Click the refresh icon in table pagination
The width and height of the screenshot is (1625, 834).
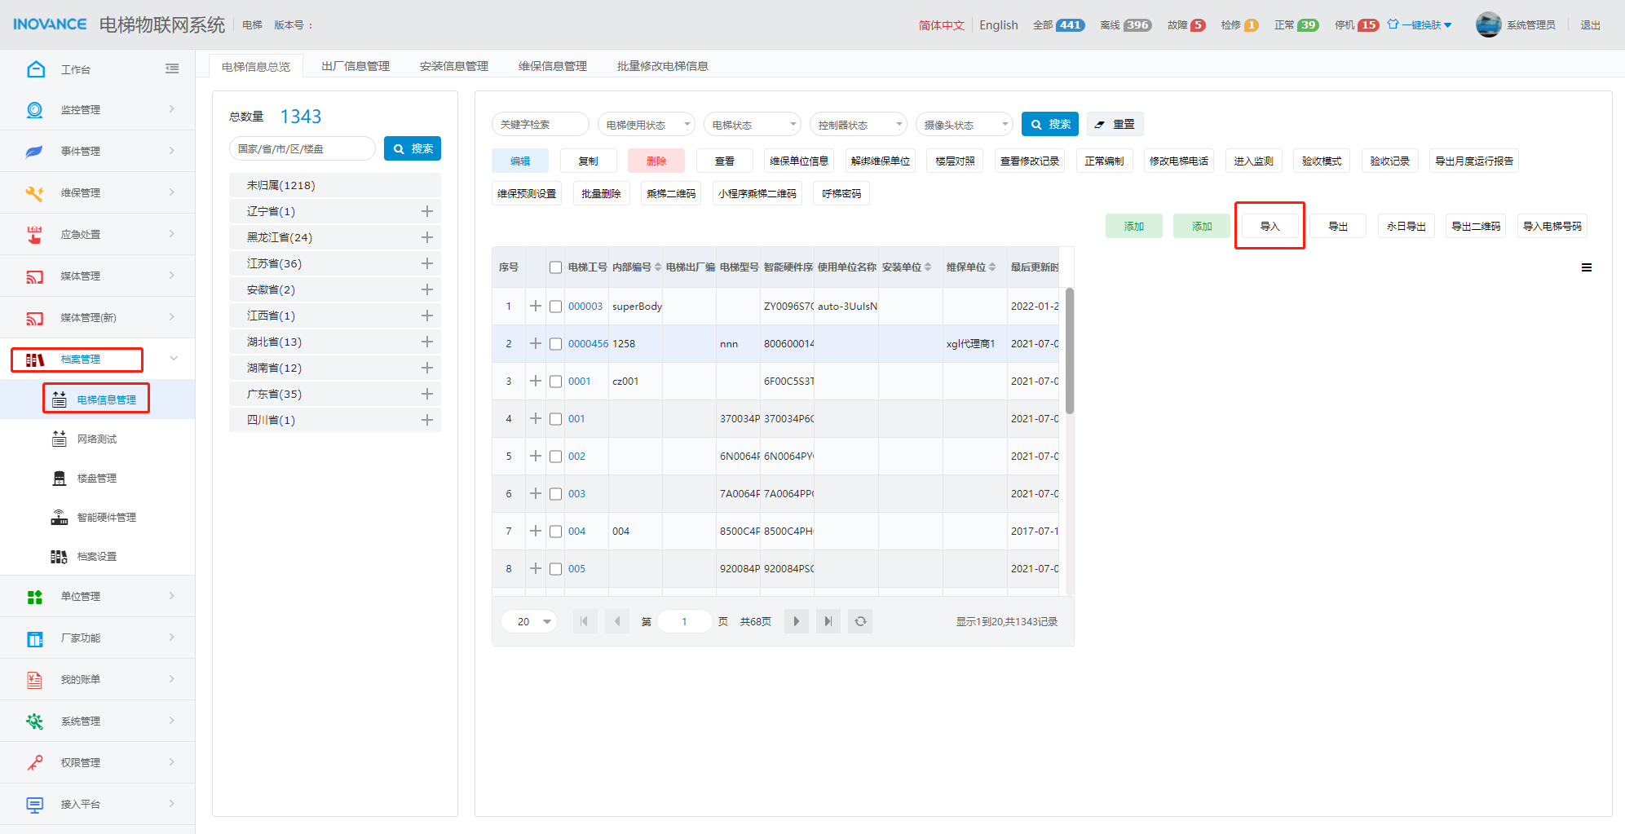860,621
